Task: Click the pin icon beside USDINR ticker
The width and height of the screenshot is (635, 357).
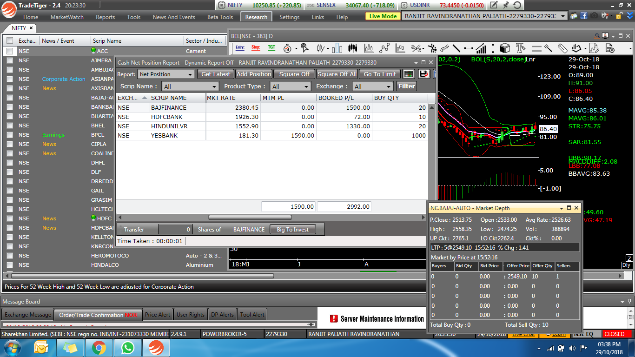Action: 506,5
